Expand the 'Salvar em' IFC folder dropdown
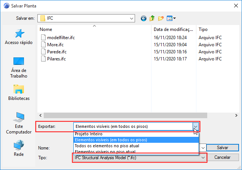The image size is (242, 170). 132,19
